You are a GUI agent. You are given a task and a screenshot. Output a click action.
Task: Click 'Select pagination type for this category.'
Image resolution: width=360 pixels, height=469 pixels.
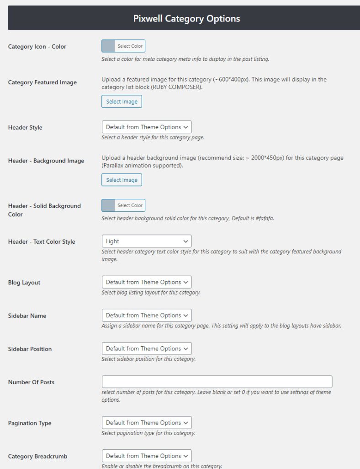tap(148, 433)
